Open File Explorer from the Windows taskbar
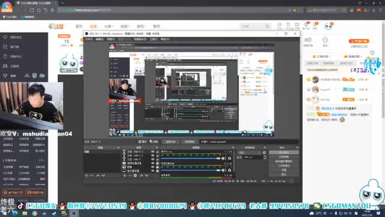This screenshot has width=385, height=217. 25,213
